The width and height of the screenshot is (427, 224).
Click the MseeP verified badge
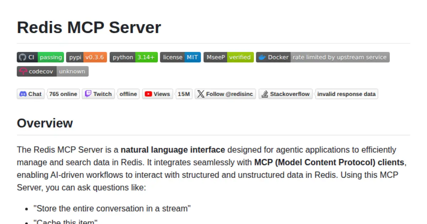coord(228,57)
